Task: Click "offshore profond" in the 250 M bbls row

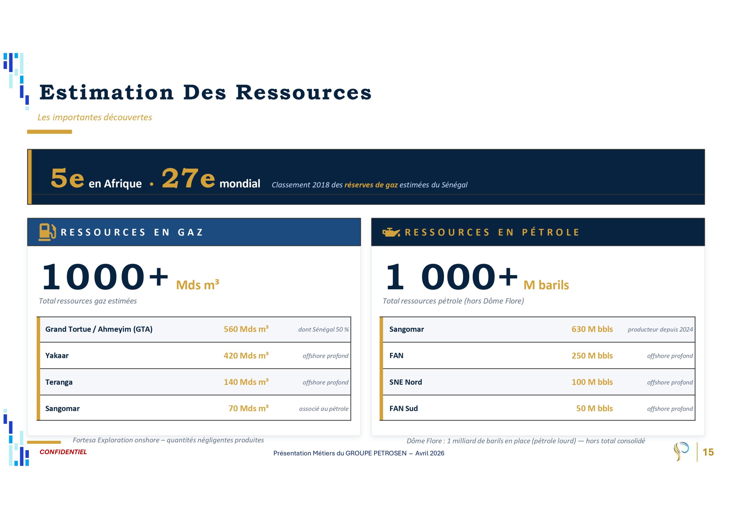Action: tap(670, 356)
